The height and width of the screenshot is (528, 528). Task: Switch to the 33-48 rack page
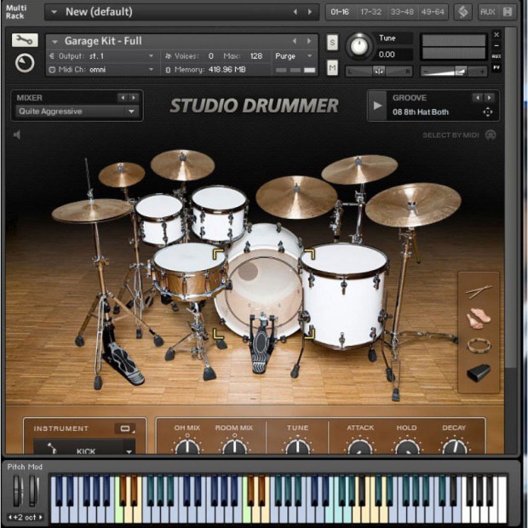coord(402,12)
